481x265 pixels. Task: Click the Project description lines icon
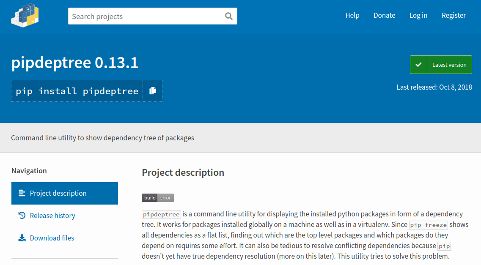22,193
